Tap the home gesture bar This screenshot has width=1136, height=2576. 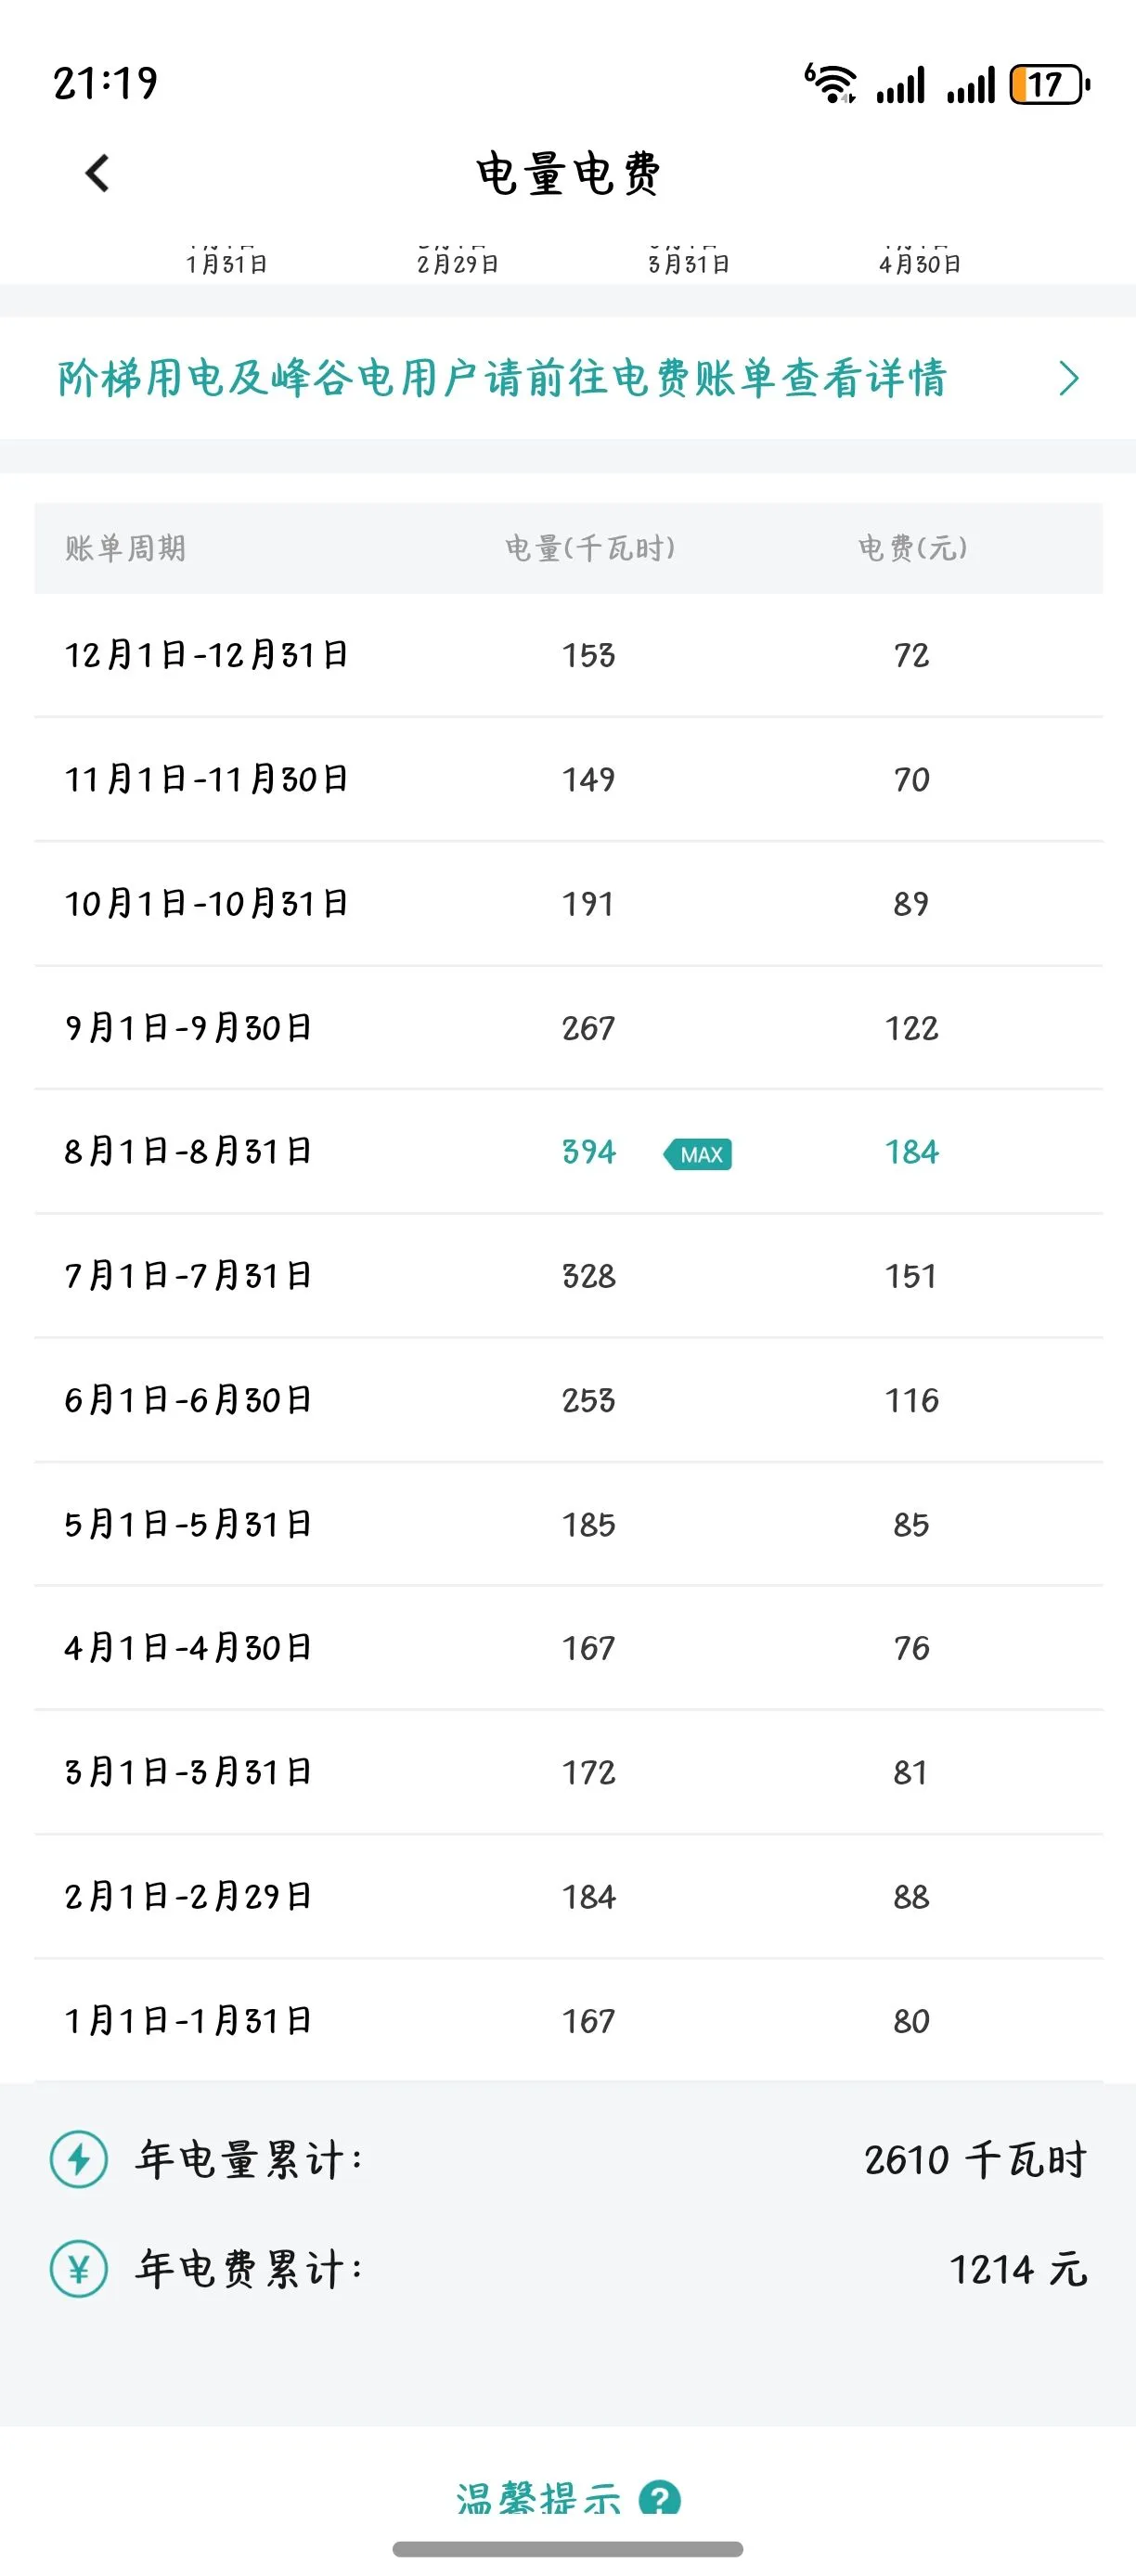click(x=568, y=2549)
